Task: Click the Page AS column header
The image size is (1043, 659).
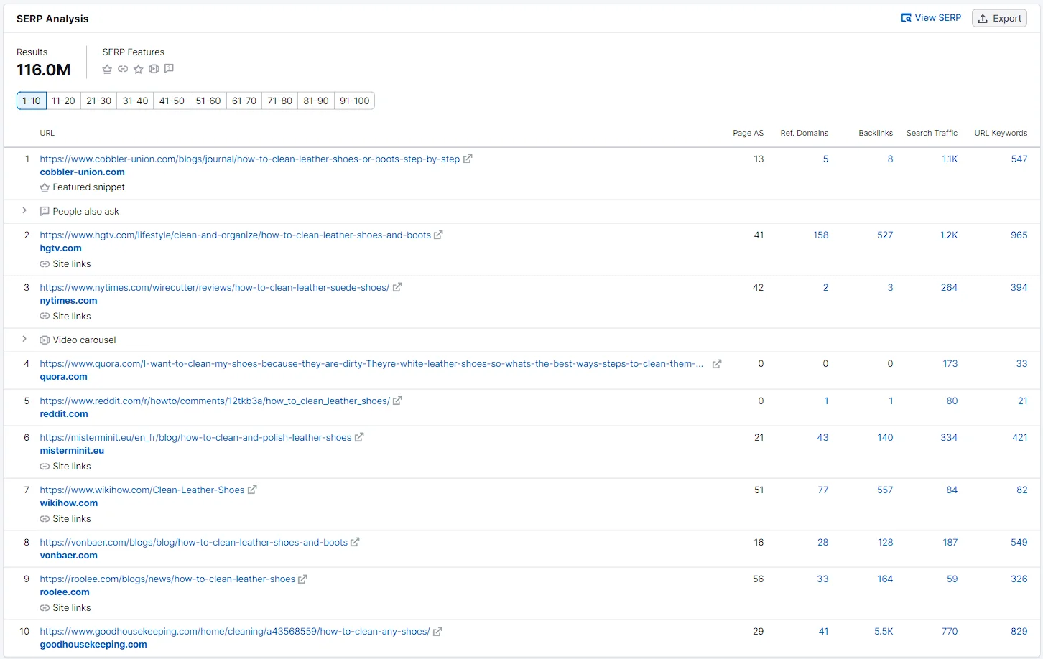Action: coord(748,133)
